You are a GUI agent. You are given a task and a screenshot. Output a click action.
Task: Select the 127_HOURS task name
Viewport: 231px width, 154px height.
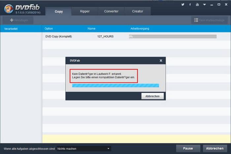coord(105,36)
